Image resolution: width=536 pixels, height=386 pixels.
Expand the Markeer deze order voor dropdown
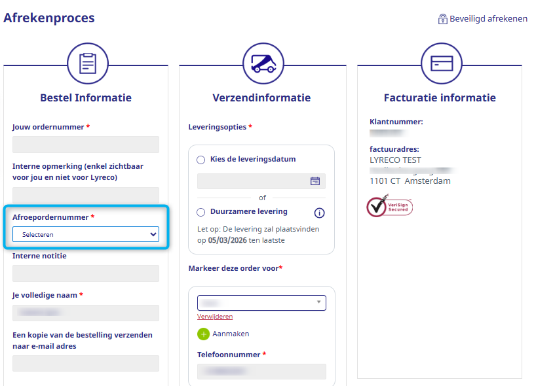261,303
